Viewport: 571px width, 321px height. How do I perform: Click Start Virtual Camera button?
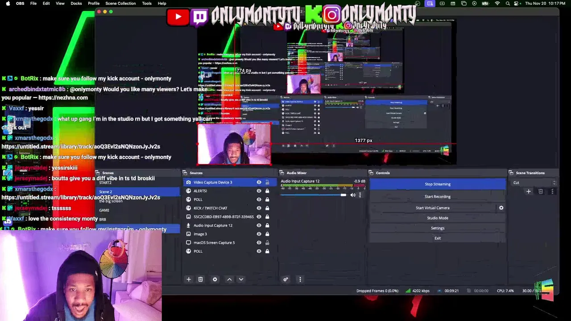(433, 208)
